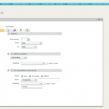Image resolution: width=109 pixels, height=109 pixels.
Task: Select the orange highlighted rule row
Action: pyautogui.click(x=2, y=31)
